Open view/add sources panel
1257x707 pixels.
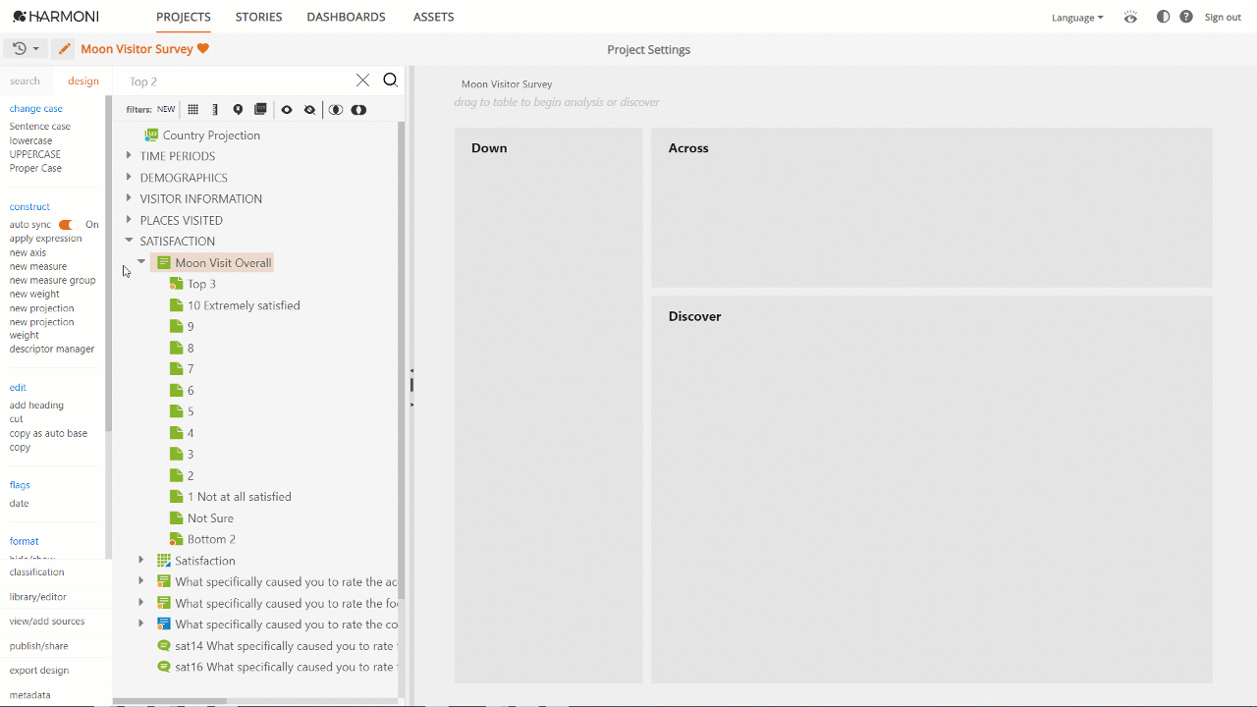pyautogui.click(x=47, y=621)
